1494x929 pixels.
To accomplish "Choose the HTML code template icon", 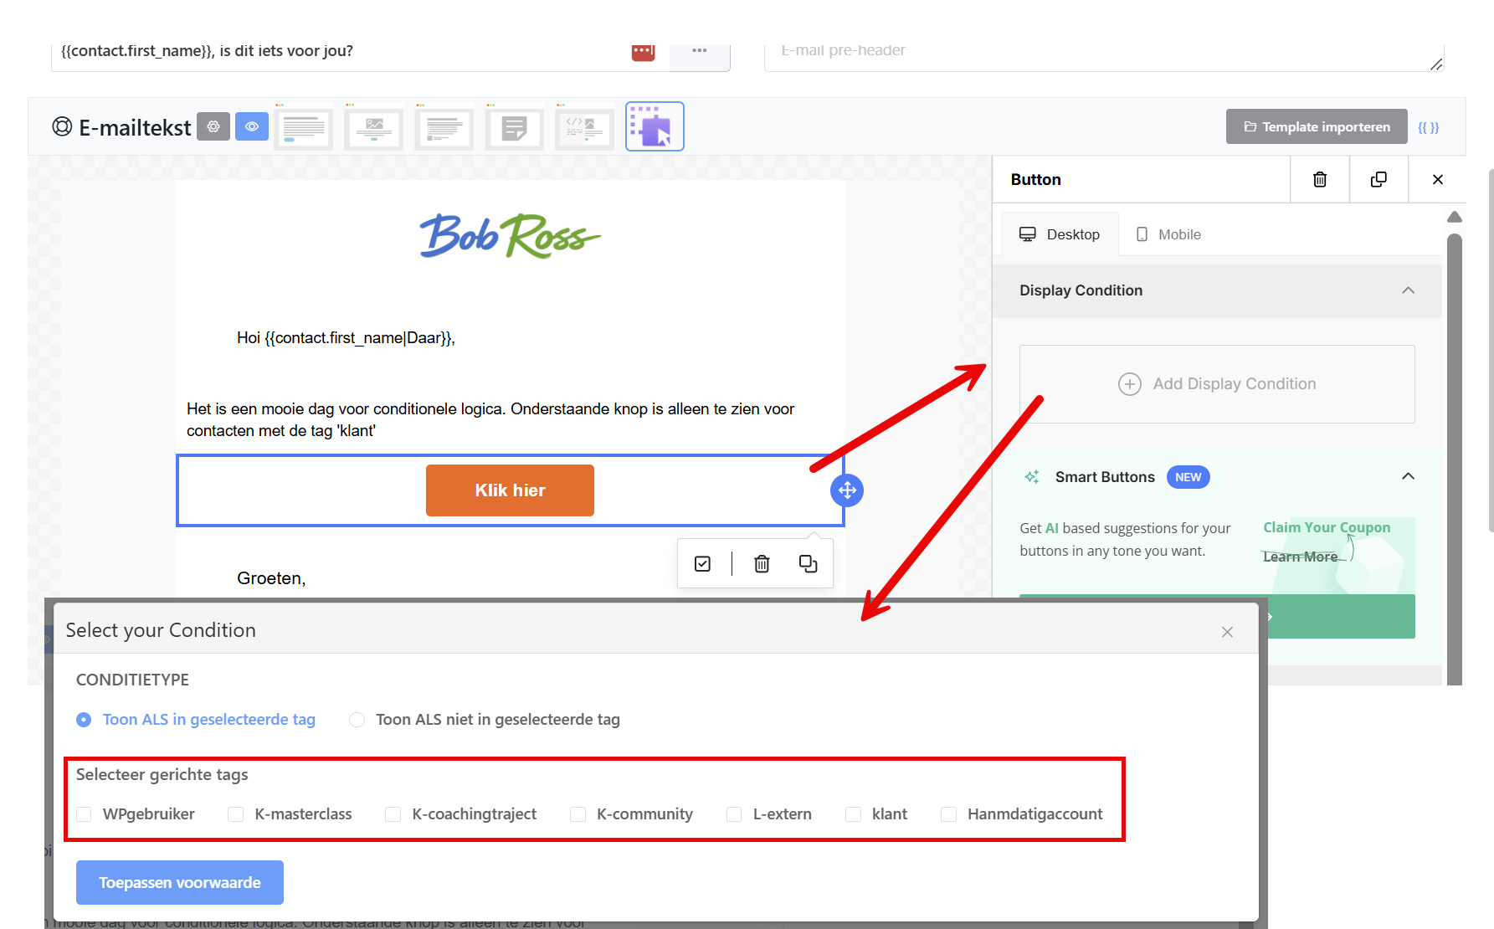I will (584, 128).
